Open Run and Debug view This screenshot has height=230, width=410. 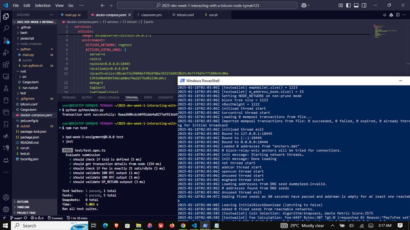tap(6, 52)
